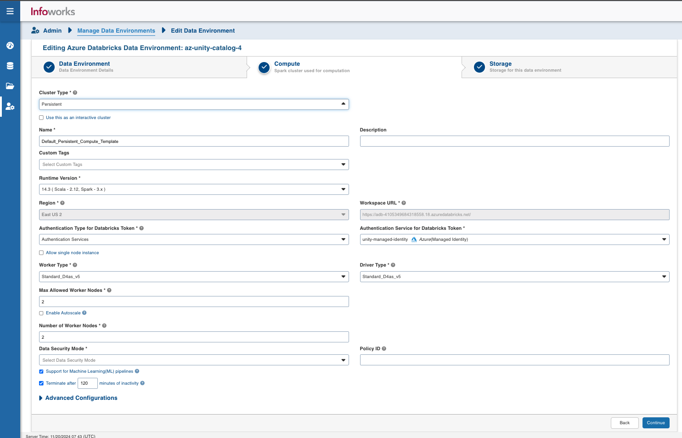Click the Storage step checkmark icon

coord(479,67)
